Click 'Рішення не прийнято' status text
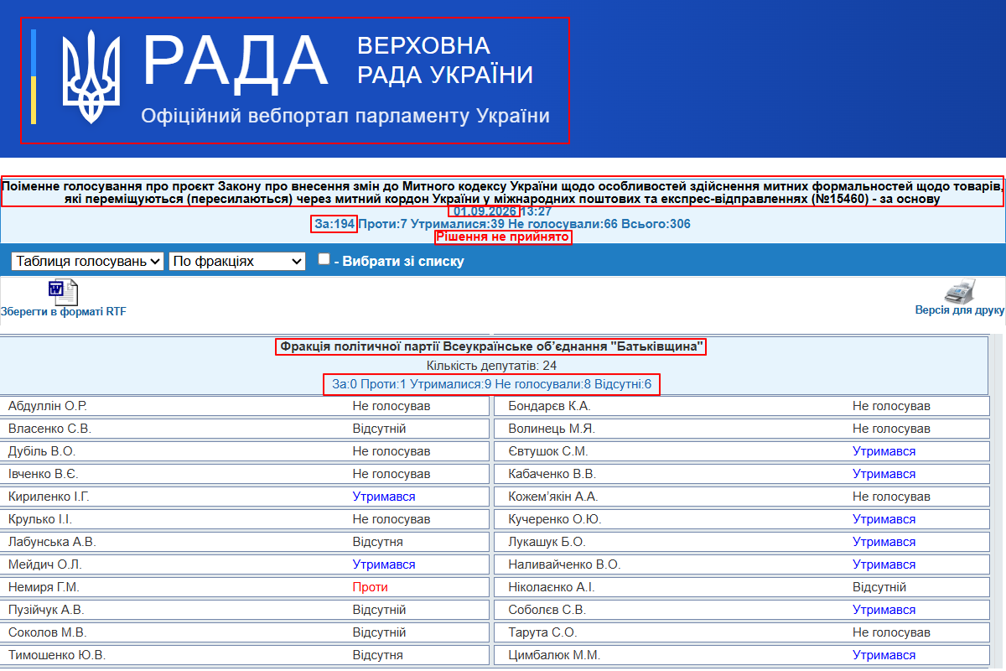This screenshot has height=671, width=1006. (503, 237)
